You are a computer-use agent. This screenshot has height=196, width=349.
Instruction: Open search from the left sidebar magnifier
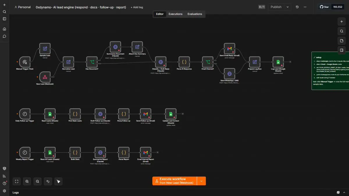(x=4, y=12)
